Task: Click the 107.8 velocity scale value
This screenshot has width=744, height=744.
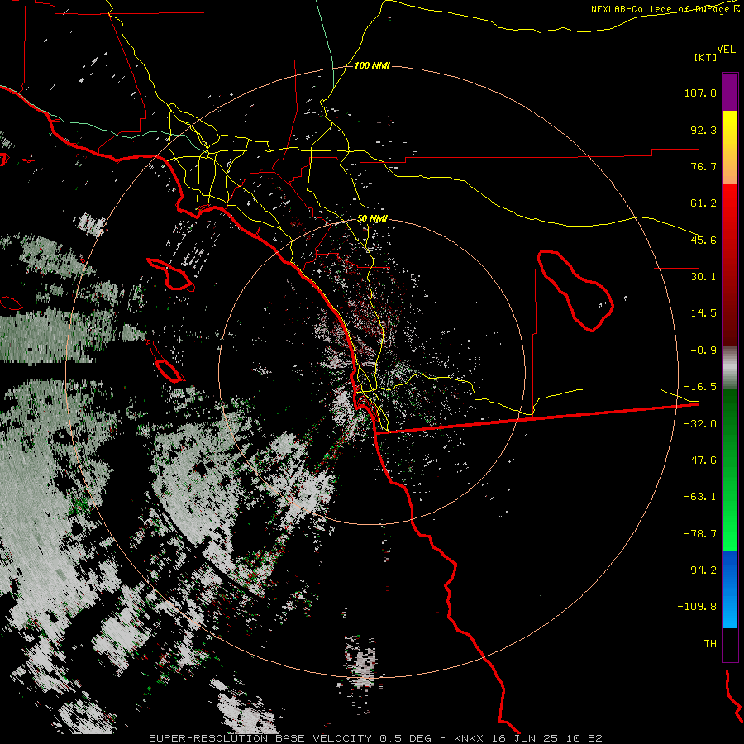Action: 700,93
